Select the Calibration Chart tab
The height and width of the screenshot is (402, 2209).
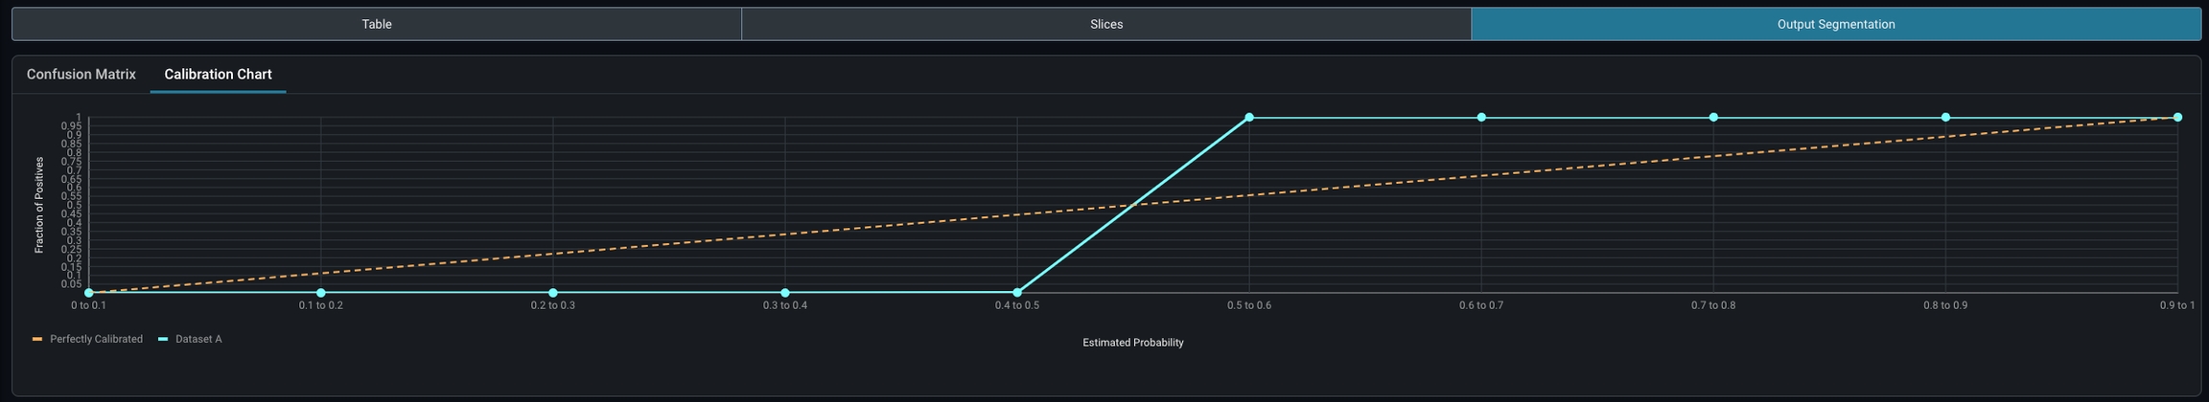[218, 75]
